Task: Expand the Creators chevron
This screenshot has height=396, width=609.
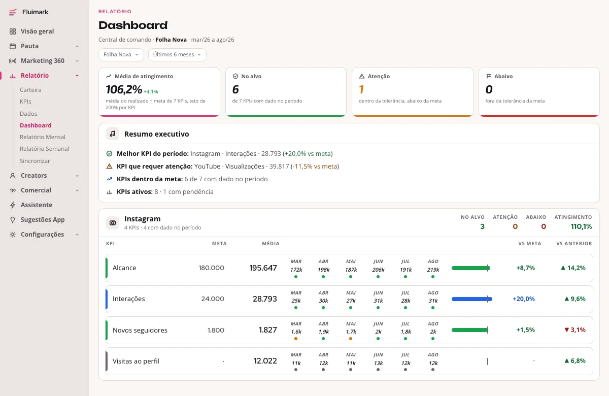Action: point(77,176)
